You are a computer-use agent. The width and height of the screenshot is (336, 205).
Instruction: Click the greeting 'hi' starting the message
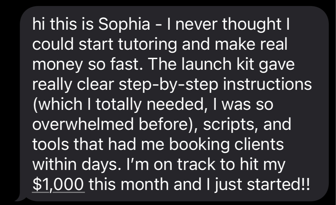pos(39,24)
